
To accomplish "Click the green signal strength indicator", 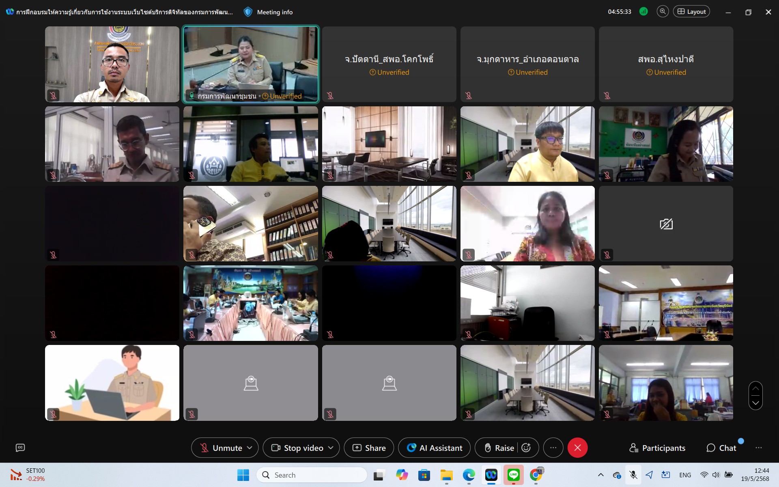I will point(643,12).
